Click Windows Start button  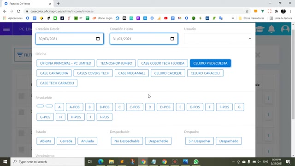[x=5, y=162]
